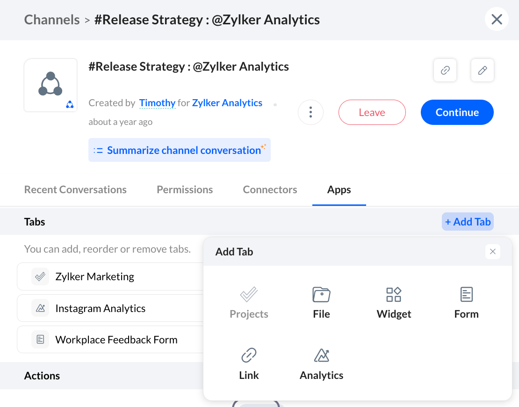Click Workplace Feedback Form document icon
The image size is (519, 407).
point(40,340)
